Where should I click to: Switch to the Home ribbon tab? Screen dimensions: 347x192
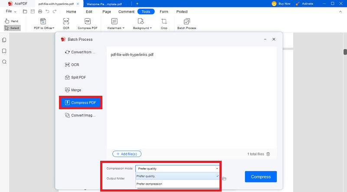pos(71,12)
